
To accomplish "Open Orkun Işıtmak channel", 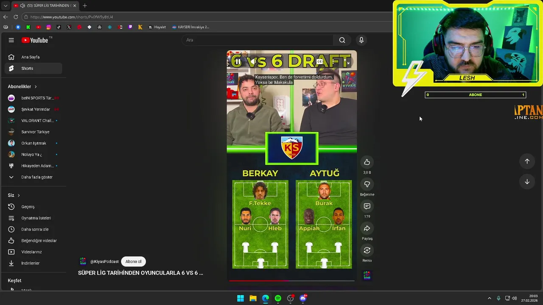I will pyautogui.click(x=33, y=143).
